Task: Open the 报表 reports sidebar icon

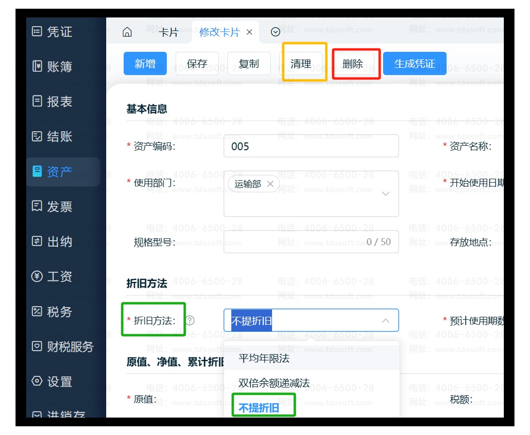Action: (x=37, y=102)
